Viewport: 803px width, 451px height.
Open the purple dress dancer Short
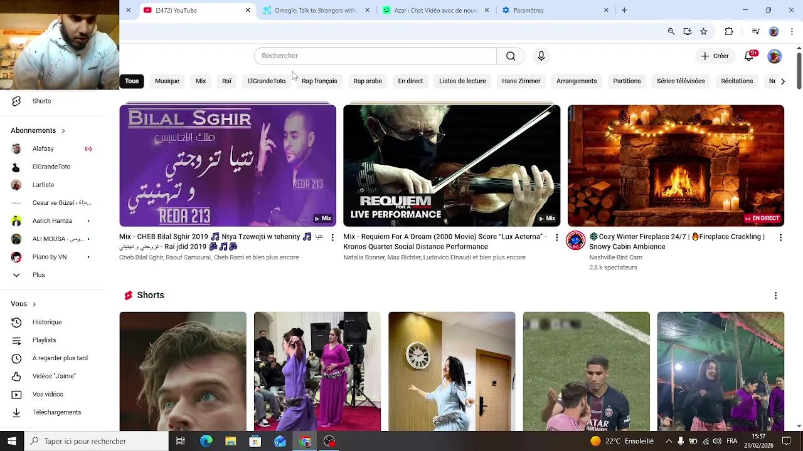point(317,371)
